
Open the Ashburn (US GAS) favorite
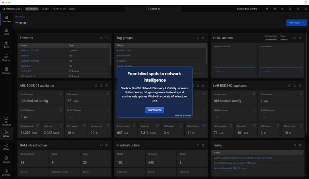coord(30,50)
